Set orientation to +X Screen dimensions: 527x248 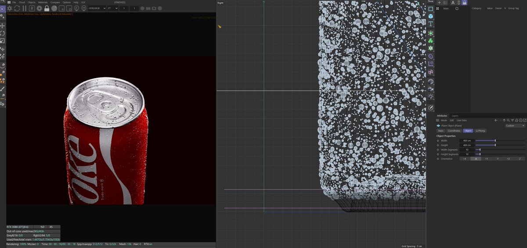465,158
